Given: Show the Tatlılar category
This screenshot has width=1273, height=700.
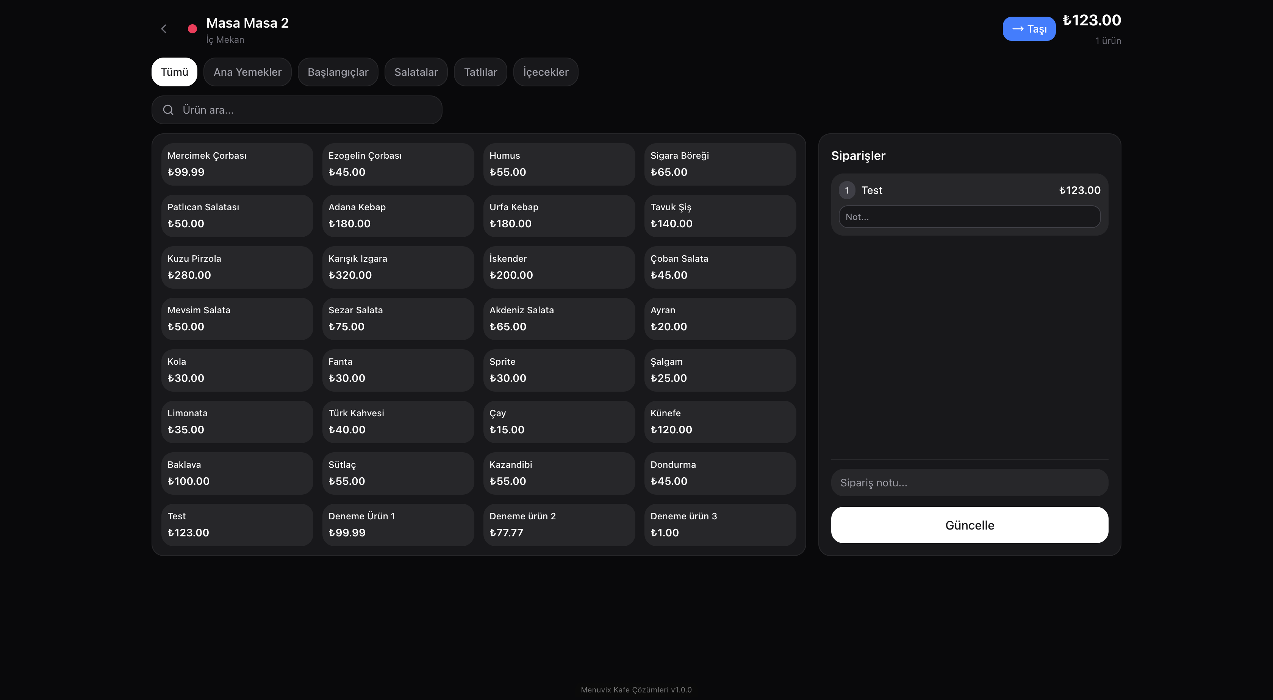Looking at the screenshot, I should coord(480,72).
